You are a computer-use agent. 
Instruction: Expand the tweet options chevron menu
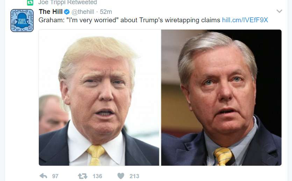pyautogui.click(x=279, y=11)
